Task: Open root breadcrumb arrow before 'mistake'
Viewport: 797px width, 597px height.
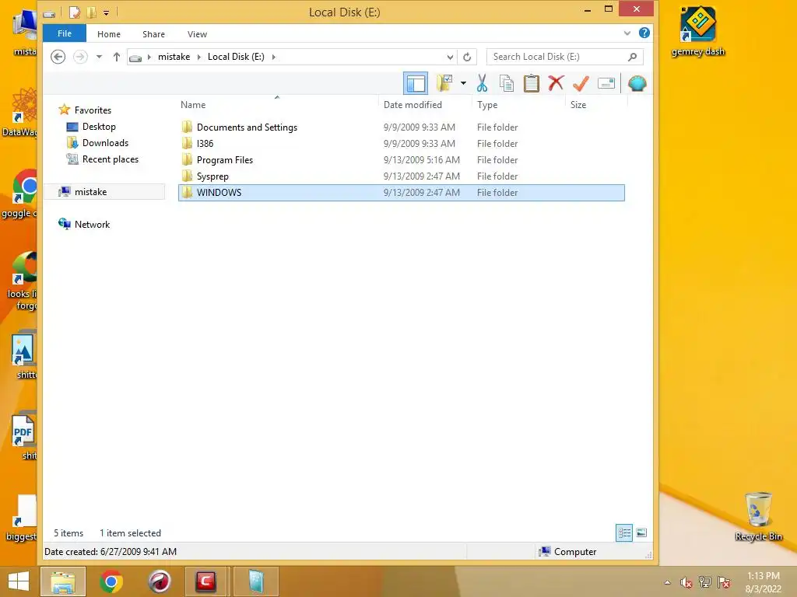Action: coord(149,57)
